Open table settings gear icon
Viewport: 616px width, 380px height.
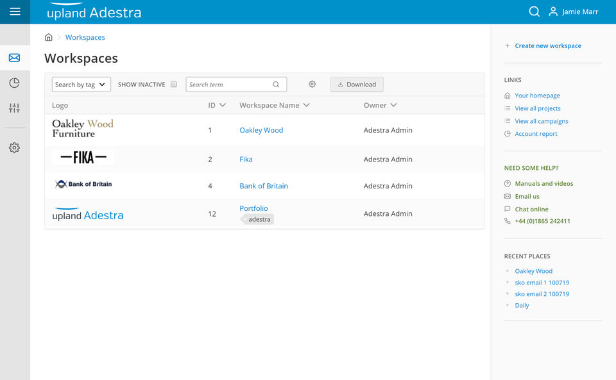[312, 84]
